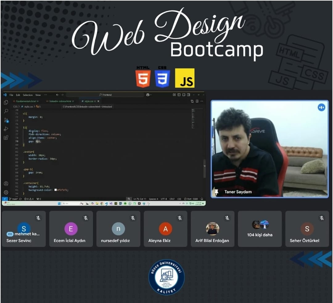Expand the Copilot dropdown in title bar
The width and height of the screenshot is (333, 303).
click(x=149, y=95)
